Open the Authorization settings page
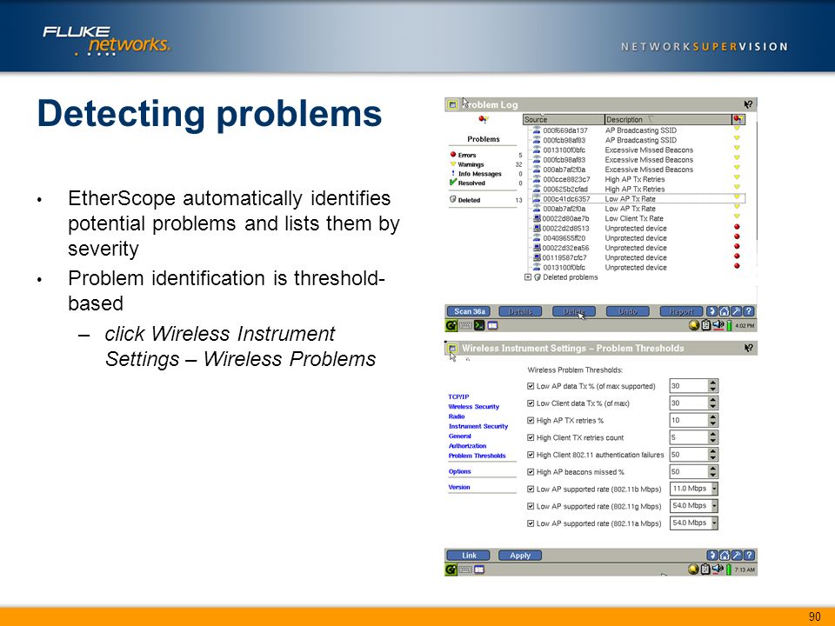The image size is (835, 626). [467, 445]
